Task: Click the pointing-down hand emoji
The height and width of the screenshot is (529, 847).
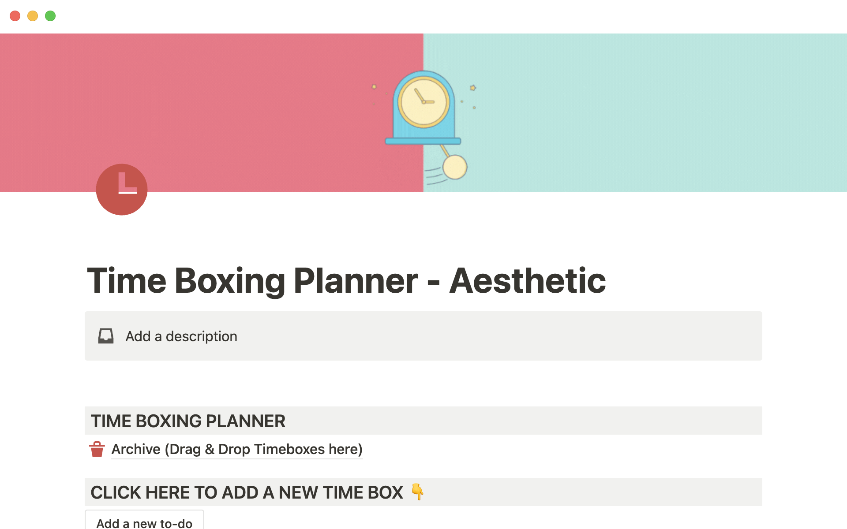Action: tap(417, 492)
